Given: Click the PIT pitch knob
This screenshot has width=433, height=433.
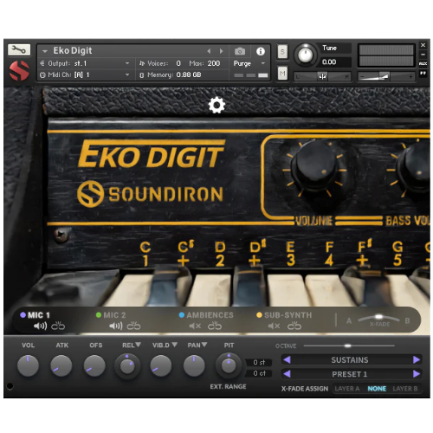Looking at the screenshot, I should click(229, 365).
